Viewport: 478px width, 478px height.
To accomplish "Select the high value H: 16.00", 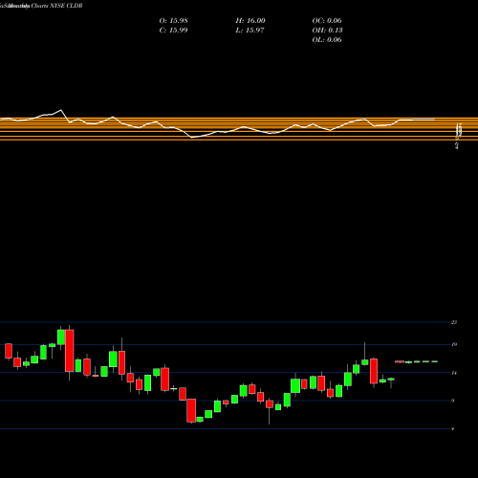I will click(250, 21).
